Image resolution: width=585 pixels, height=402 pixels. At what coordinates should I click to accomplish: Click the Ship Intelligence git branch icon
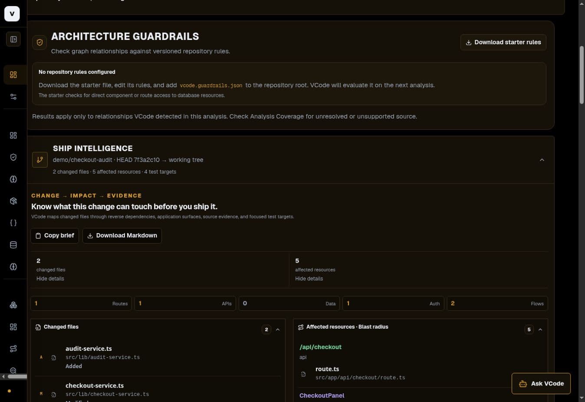[40, 160]
